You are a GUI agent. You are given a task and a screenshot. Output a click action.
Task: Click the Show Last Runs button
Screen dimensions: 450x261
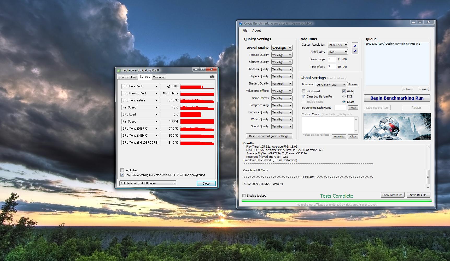tap(392, 195)
